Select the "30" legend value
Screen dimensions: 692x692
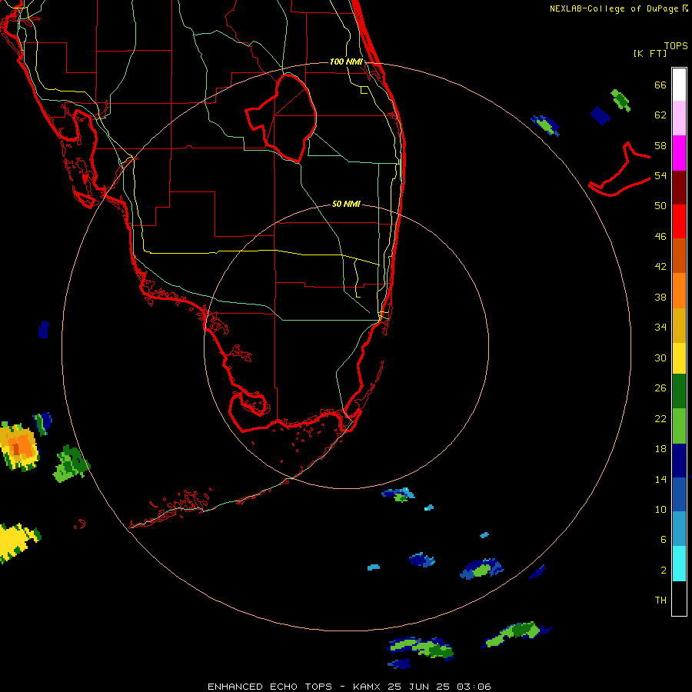click(660, 358)
